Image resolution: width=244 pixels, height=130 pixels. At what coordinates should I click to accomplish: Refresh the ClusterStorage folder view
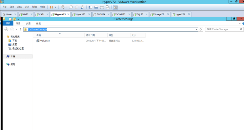(x=201, y=29)
